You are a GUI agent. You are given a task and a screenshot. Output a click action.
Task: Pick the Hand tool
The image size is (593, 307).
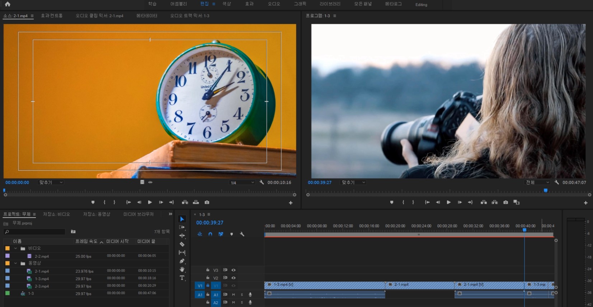(x=182, y=269)
